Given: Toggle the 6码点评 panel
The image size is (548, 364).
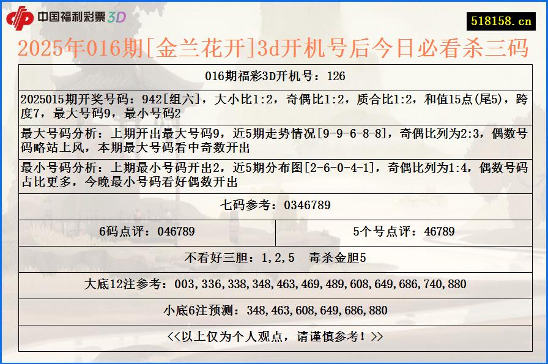Looking at the screenshot, I should (x=147, y=231).
